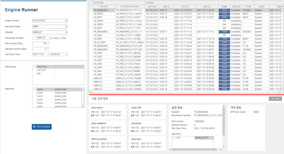284x154 pixels.
Task: Sort by the Simulation Number column header
Action: (130, 6)
